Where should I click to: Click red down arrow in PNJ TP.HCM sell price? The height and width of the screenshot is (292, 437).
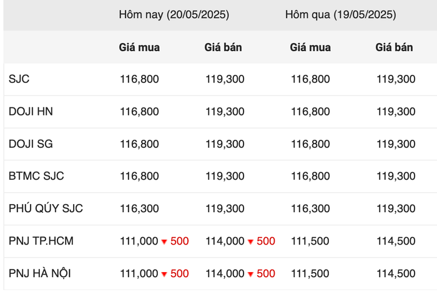point(250,242)
